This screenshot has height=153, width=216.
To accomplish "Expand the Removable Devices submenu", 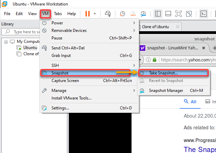I will [x=89, y=31].
